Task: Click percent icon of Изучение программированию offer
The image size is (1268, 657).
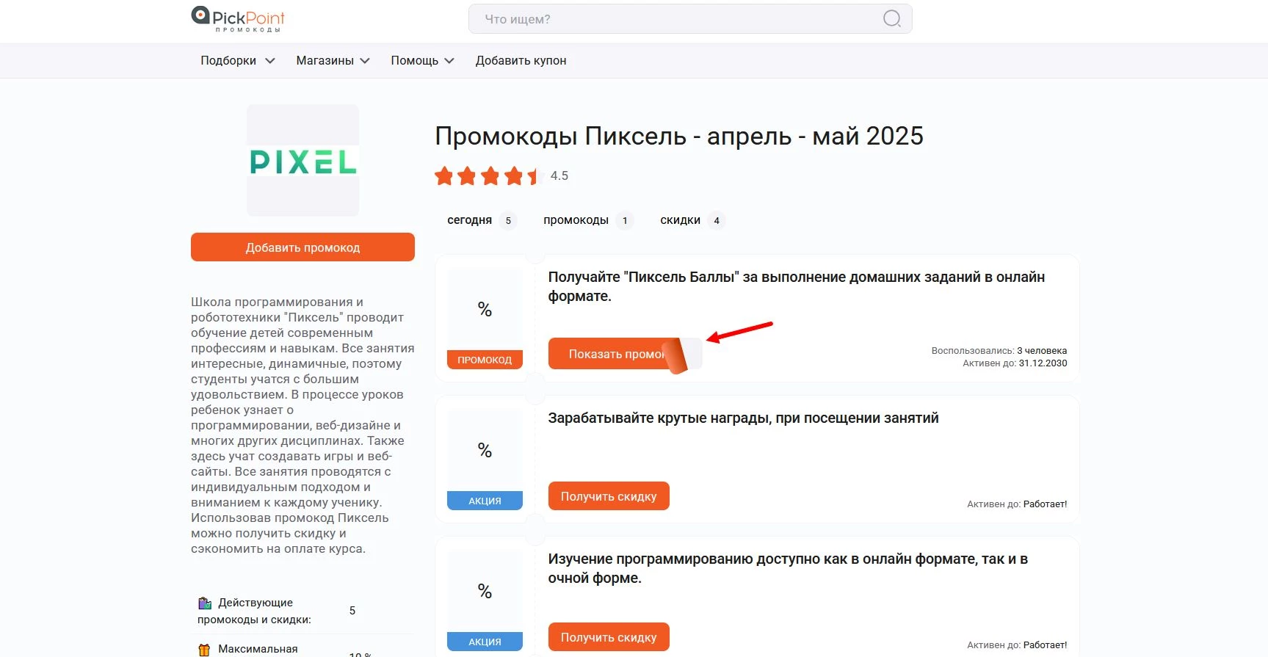Action: pos(485,592)
